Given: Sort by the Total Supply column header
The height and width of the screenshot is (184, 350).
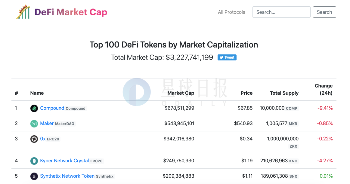Looking at the screenshot, I should coord(284,93).
